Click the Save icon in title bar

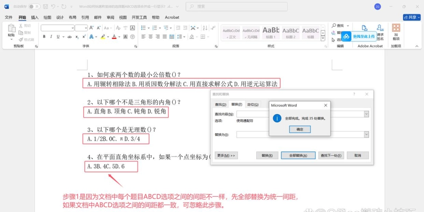click(x=46, y=7)
